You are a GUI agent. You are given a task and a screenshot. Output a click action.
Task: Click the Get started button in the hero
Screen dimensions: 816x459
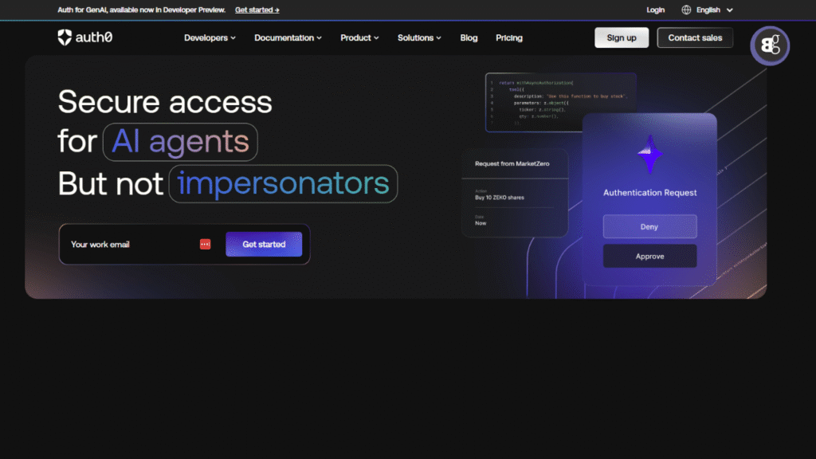(x=264, y=244)
